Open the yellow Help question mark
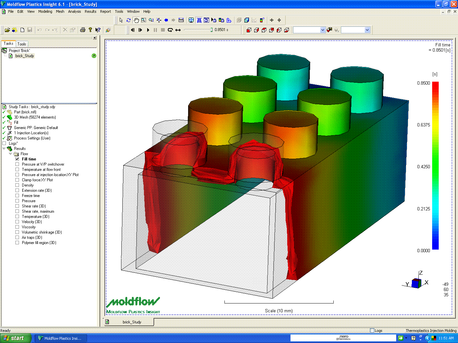Screen dimensions: 458x343 (90, 30)
